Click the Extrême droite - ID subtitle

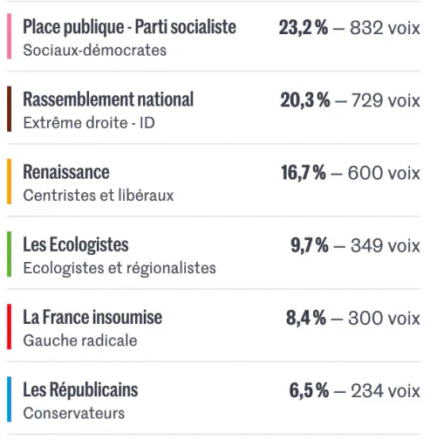[x=89, y=122]
